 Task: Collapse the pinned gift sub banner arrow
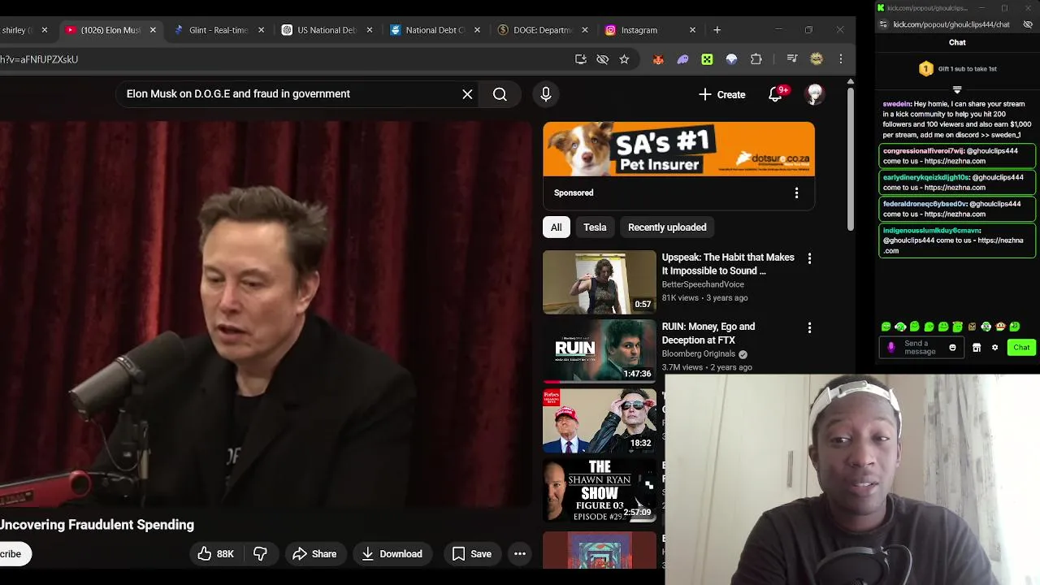tap(957, 89)
